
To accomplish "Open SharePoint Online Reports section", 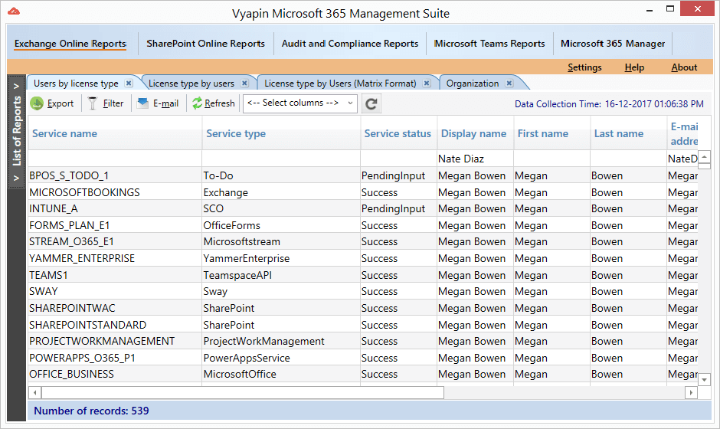I will point(206,44).
